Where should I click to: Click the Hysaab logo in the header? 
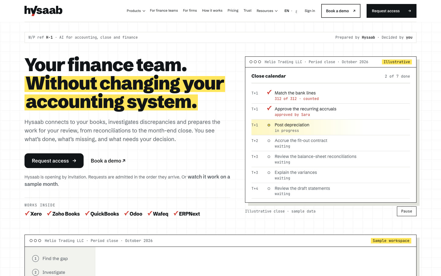coord(43,11)
